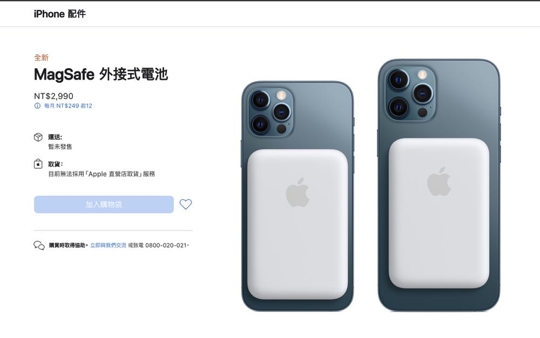The width and height of the screenshot is (540, 338).
Task: Click the info icon beside monthly payment
Action: 38,106
